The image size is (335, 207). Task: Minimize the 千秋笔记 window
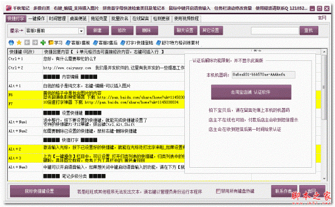pos(312,8)
